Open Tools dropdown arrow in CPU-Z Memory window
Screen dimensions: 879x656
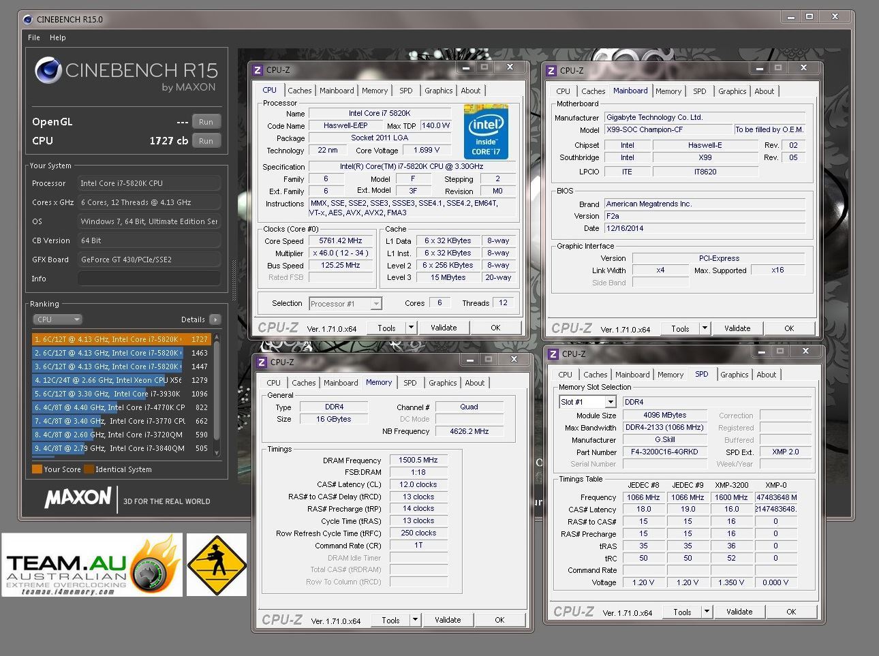tap(415, 620)
